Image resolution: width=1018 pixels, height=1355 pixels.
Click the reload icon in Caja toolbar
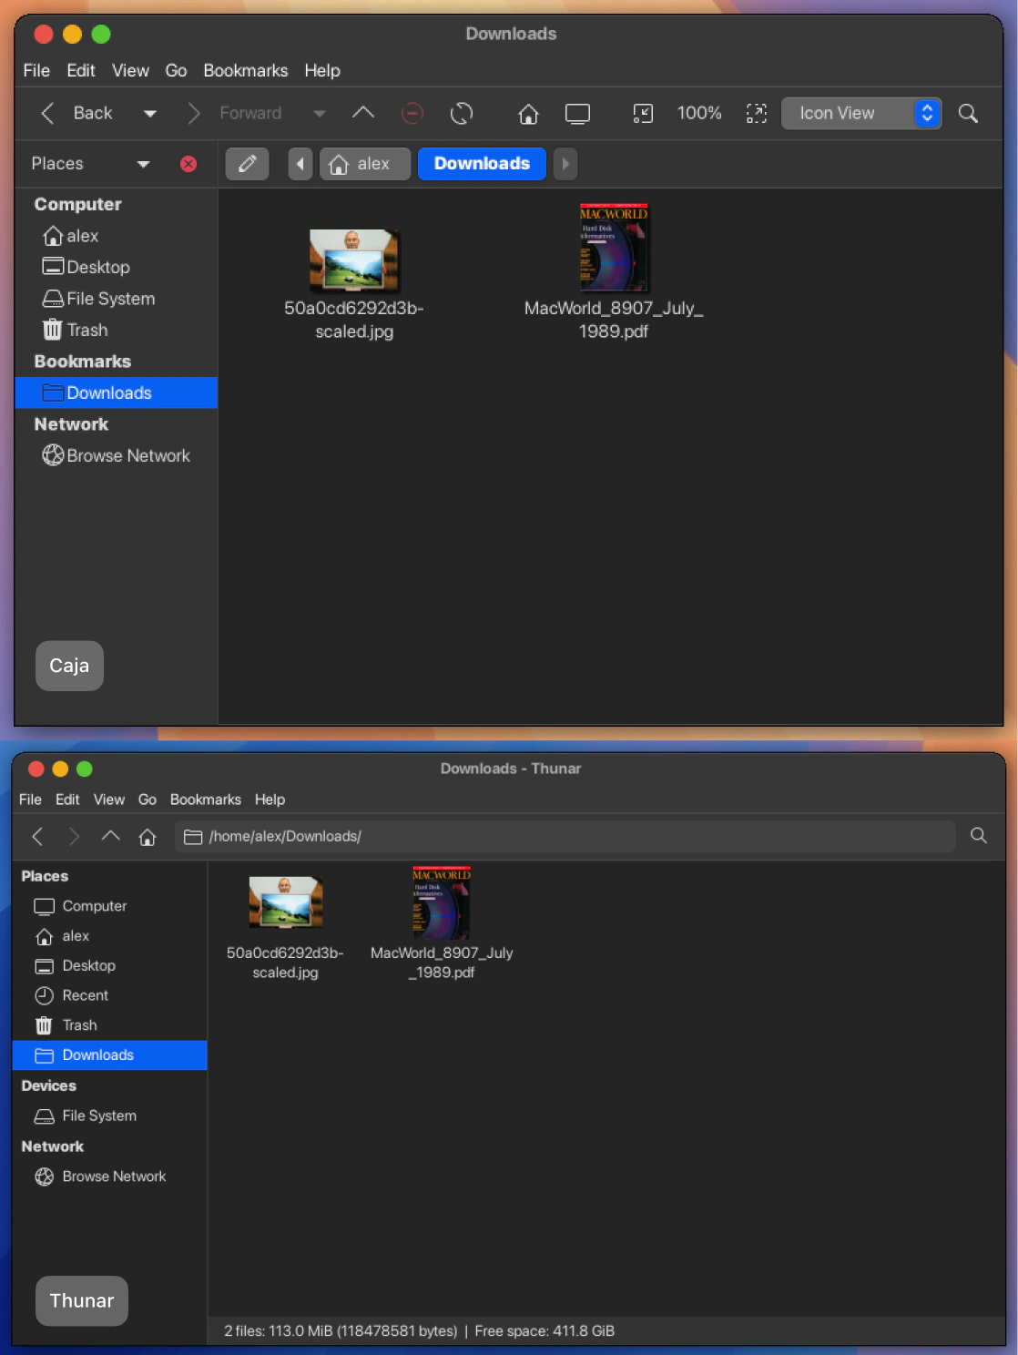pyautogui.click(x=462, y=113)
